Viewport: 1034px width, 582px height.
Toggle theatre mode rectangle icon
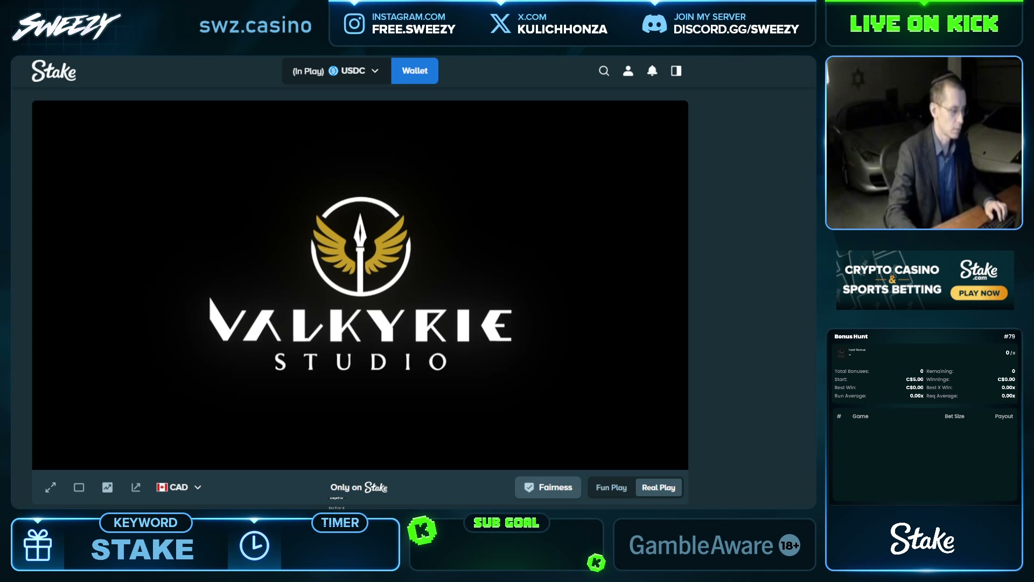click(79, 487)
